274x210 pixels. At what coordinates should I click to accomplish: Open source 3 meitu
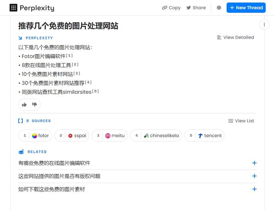pyautogui.click(x=110, y=135)
